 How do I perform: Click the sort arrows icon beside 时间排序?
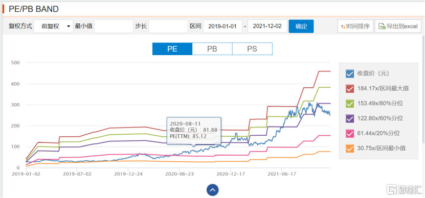[x=343, y=27]
